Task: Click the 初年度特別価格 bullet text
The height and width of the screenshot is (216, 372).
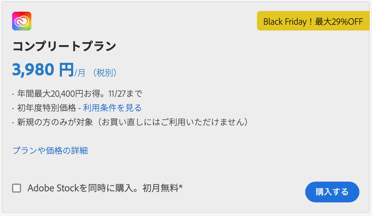Action: click(47, 108)
